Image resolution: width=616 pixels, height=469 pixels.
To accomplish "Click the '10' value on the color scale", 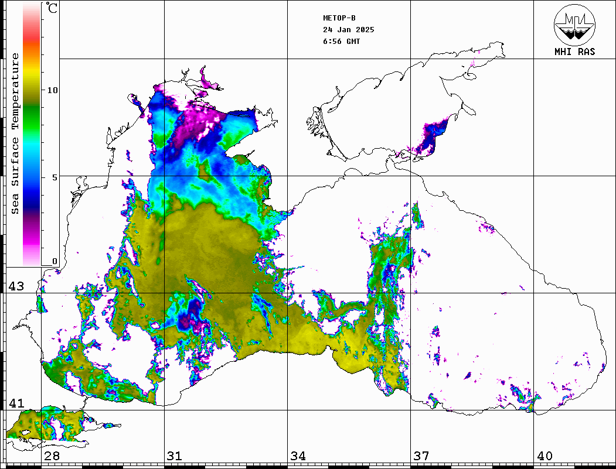I will point(52,90).
